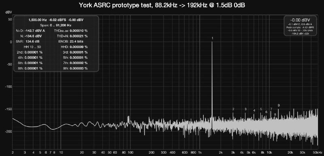Click the "dBV >22k" line in level box
Image resolution: width=324 pixels, height=156 pixels.
(300, 34)
